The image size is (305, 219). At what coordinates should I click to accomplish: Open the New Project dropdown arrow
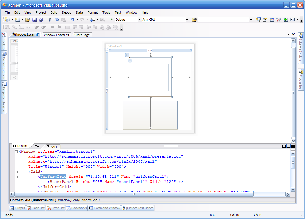pyautogui.click(x=12, y=20)
